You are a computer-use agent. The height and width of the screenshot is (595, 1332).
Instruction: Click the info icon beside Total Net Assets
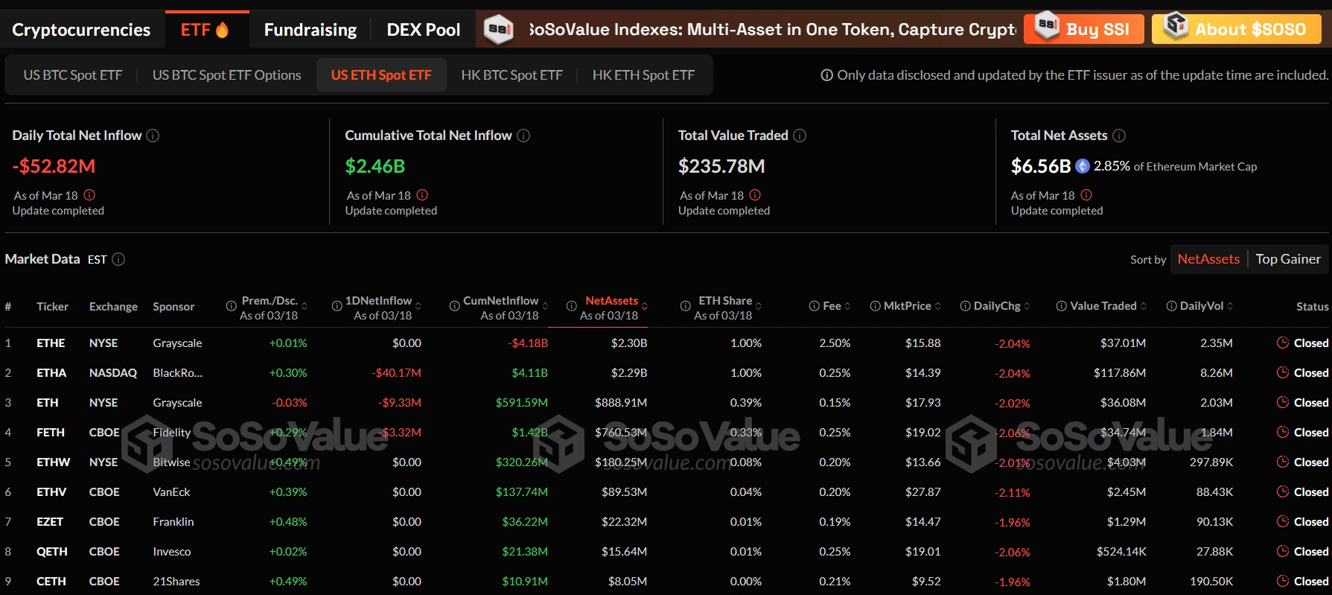point(1119,136)
